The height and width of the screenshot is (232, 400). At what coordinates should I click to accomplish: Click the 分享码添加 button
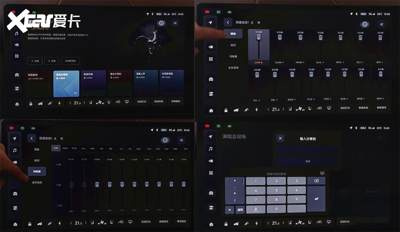click(70, 61)
